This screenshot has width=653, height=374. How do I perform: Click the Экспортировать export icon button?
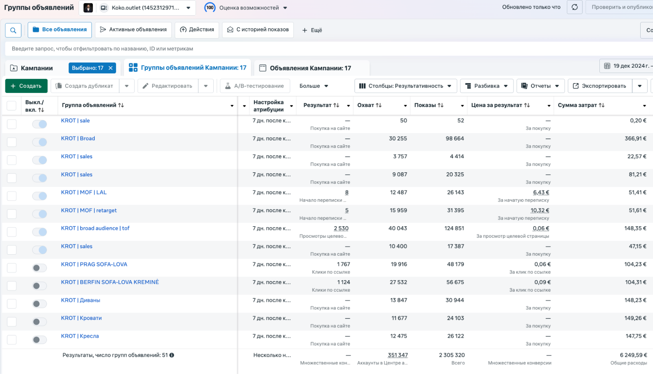576,86
